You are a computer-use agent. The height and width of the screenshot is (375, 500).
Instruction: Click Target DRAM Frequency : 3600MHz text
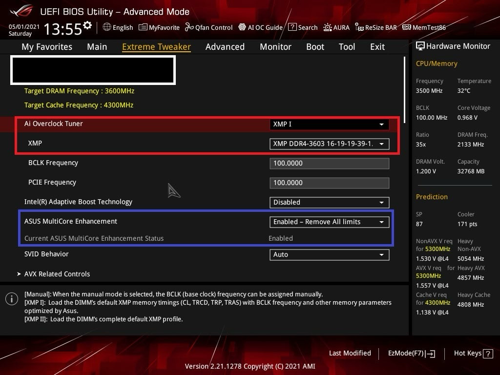tap(80, 91)
